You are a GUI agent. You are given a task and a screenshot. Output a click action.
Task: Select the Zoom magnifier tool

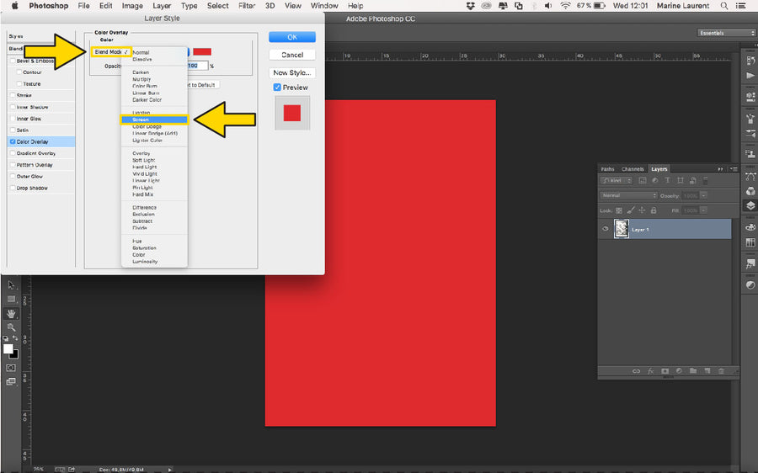pyautogui.click(x=12, y=327)
